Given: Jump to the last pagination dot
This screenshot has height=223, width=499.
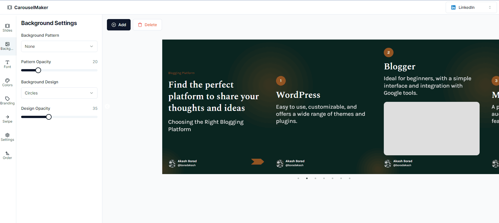Looking at the screenshot, I should 350,178.
